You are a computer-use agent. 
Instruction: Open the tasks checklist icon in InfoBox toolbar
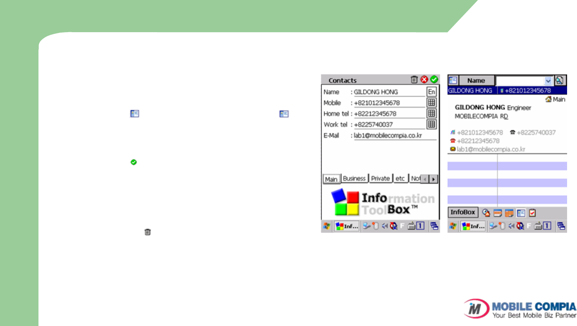click(532, 213)
